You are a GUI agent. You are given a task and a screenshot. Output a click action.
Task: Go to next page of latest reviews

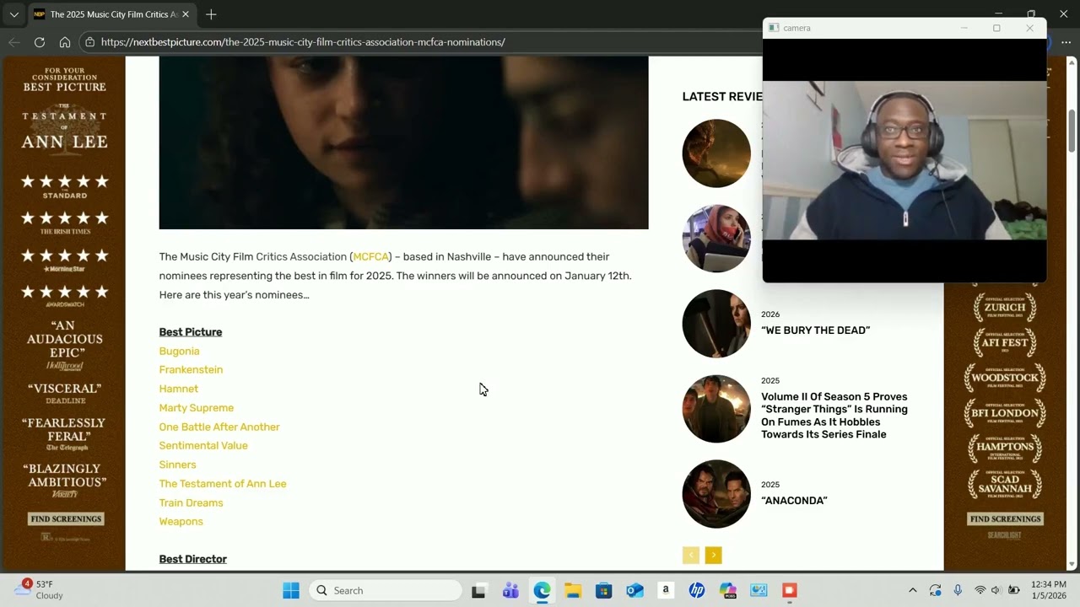(x=714, y=555)
